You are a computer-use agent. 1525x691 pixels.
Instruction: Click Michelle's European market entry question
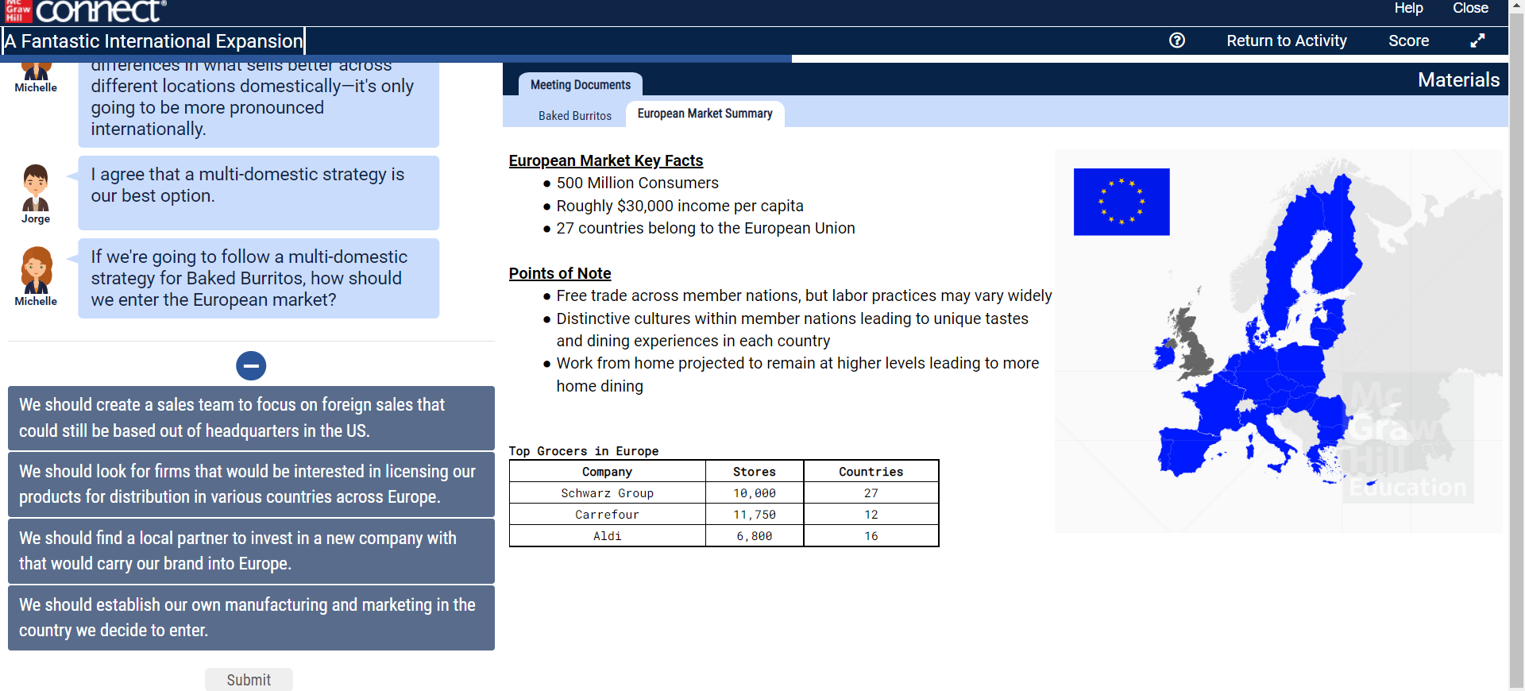click(258, 278)
